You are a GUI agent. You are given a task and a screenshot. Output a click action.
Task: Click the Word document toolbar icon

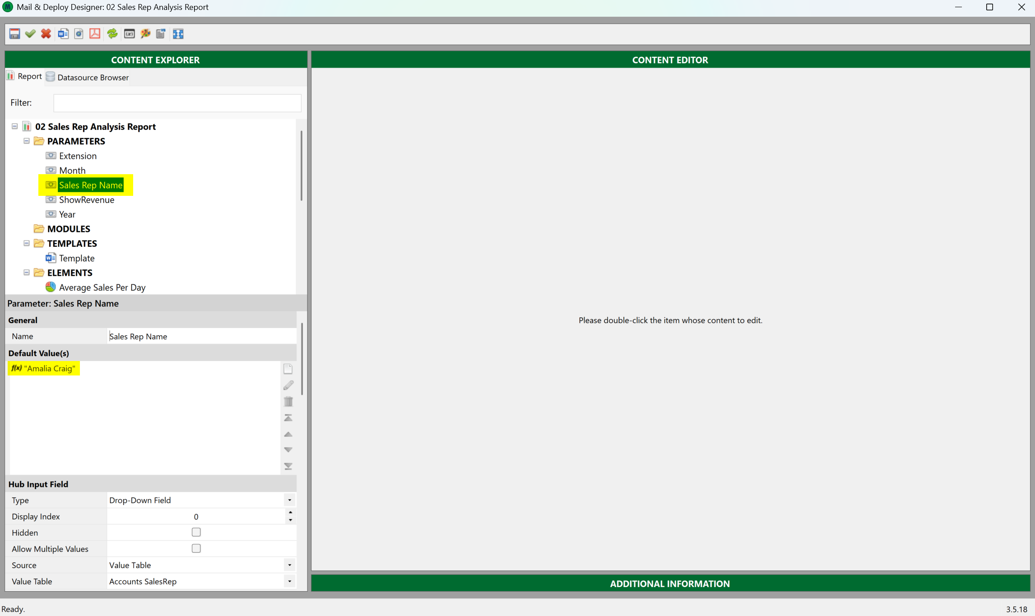click(x=63, y=34)
